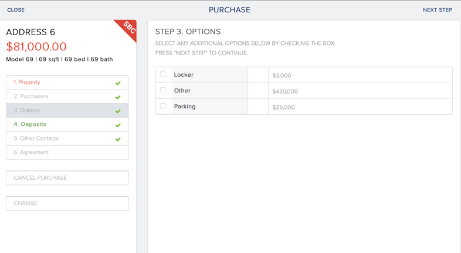The width and height of the screenshot is (461, 253).
Task: Click the CANCEL PURCHASE button
Action: pyautogui.click(x=67, y=178)
